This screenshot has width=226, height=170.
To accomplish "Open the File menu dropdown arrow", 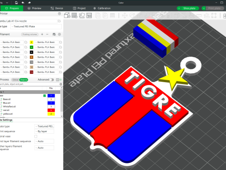I will click(x=7, y=3).
